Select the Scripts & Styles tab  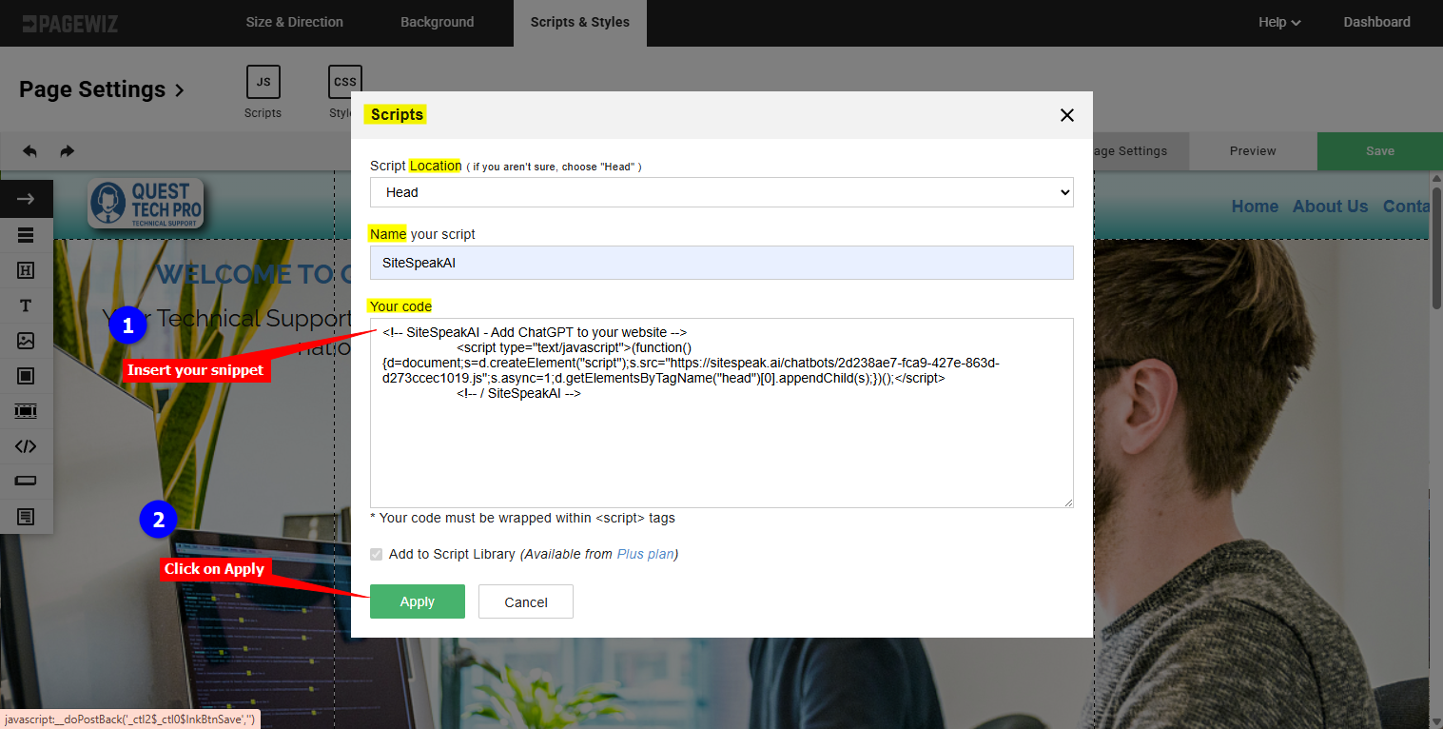(x=580, y=22)
